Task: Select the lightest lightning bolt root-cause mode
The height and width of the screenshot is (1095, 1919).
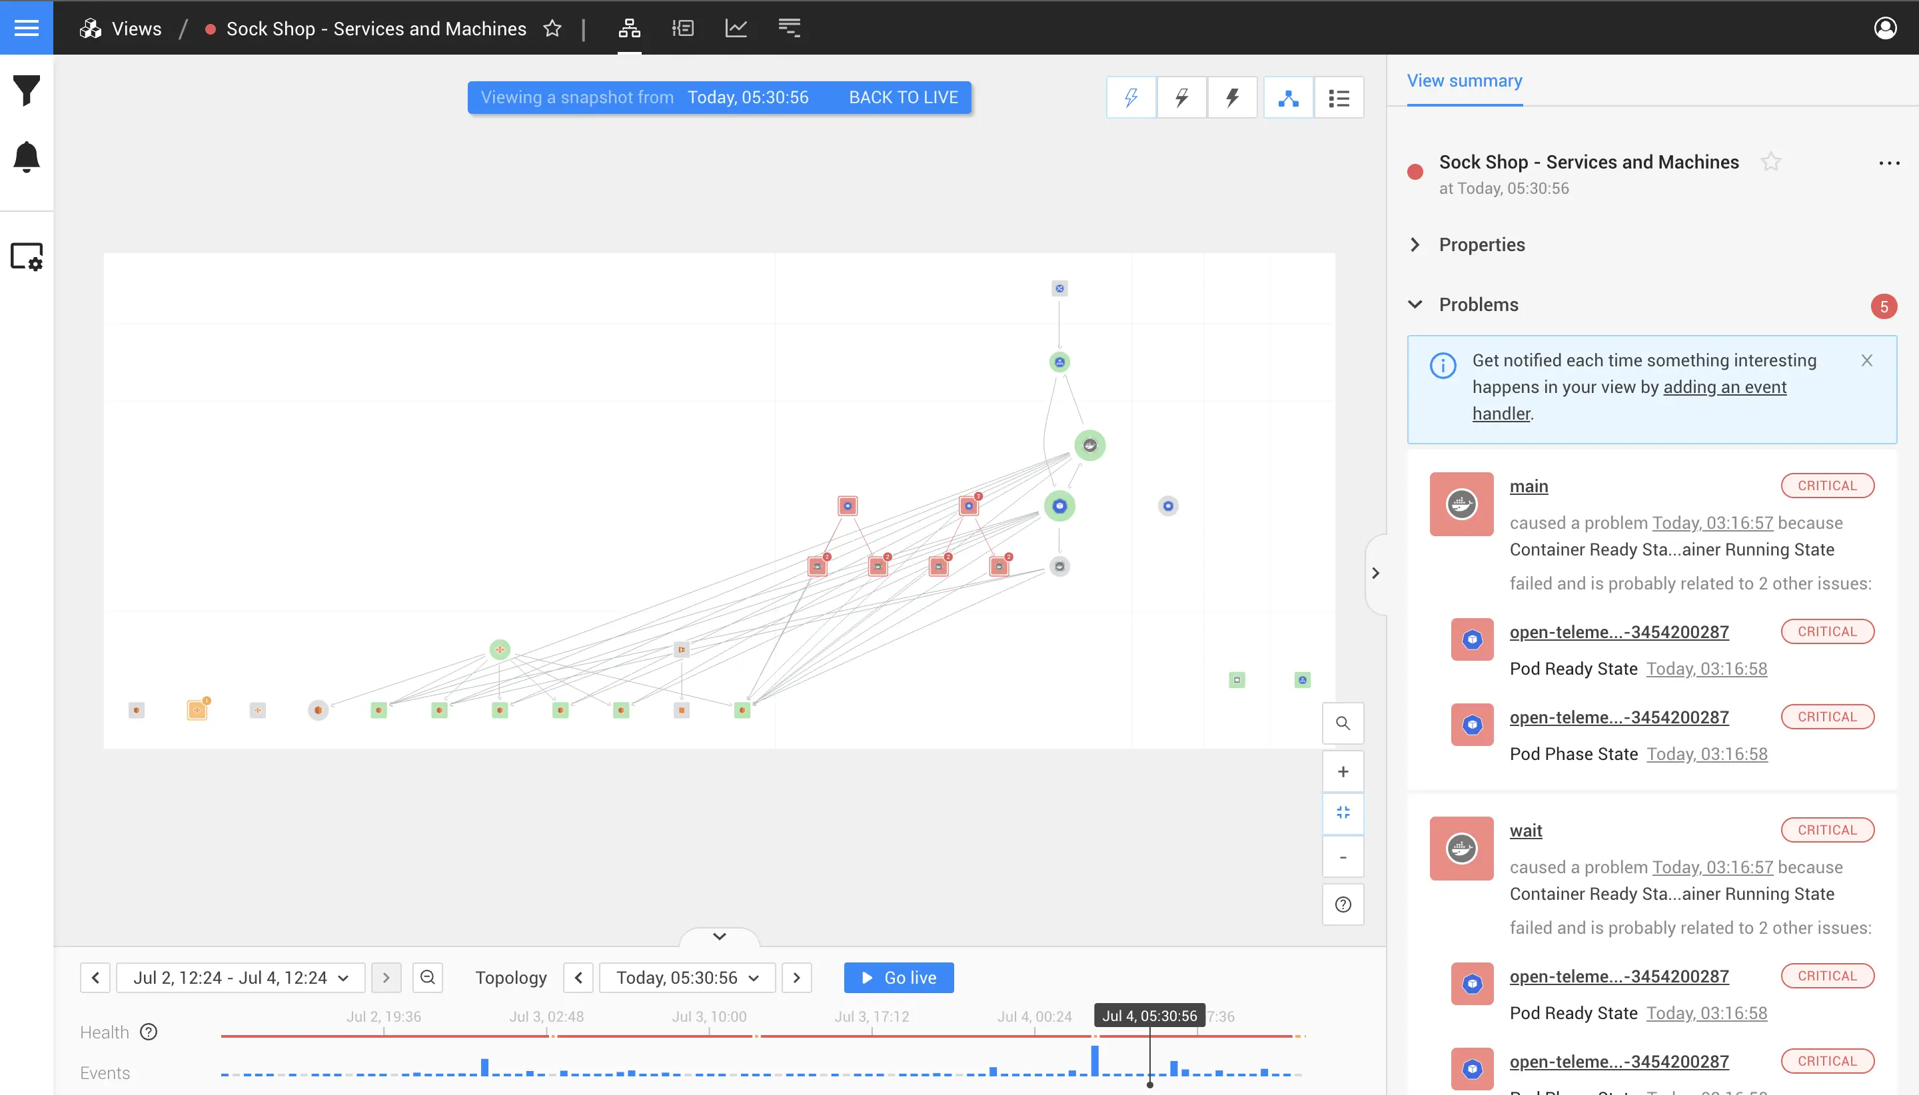Action: [1131, 98]
